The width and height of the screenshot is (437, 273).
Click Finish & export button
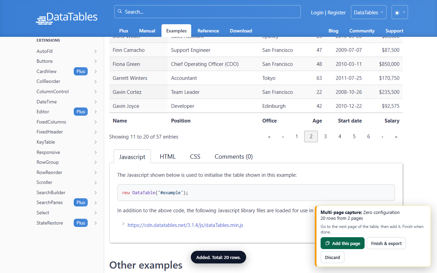click(386, 243)
